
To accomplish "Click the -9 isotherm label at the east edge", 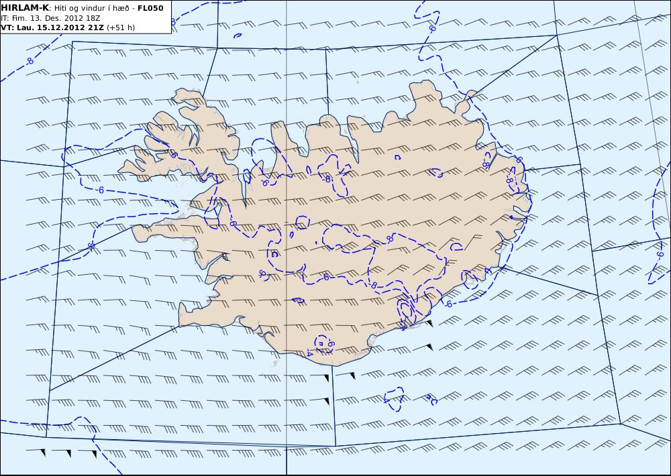I will [x=659, y=255].
